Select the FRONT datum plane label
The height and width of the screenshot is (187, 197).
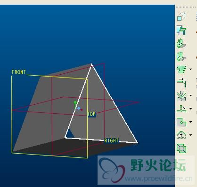19,72
